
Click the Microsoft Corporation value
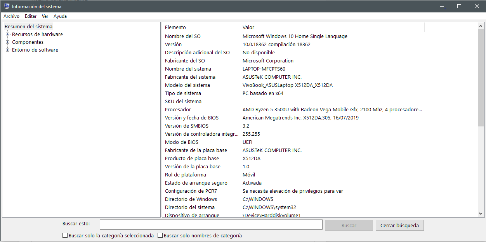(268, 61)
